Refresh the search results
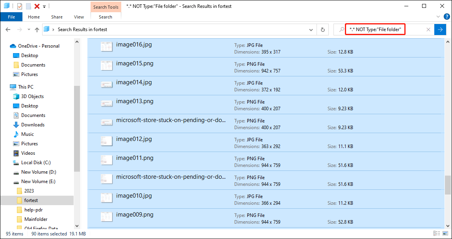452x239 pixels. (322, 29)
